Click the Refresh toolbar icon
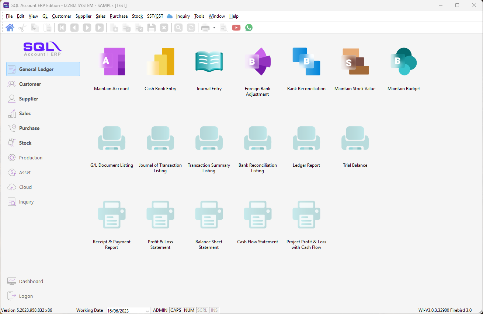Image resolution: width=483 pixels, height=314 pixels. [191, 28]
